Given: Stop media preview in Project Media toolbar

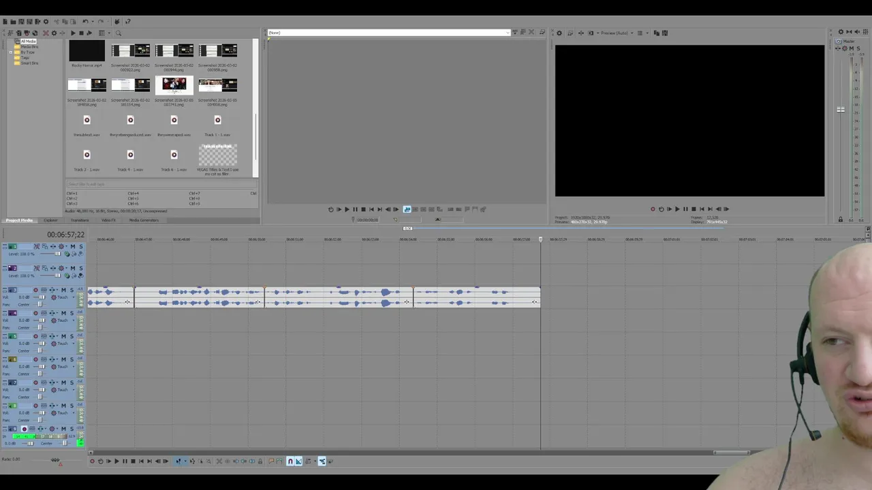Looking at the screenshot, I should [81, 33].
